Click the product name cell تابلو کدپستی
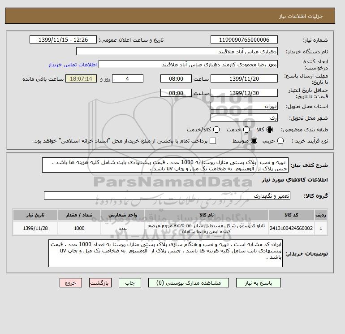Image resolution: width=345 pixels, height=334 pixels. [x=207, y=228]
